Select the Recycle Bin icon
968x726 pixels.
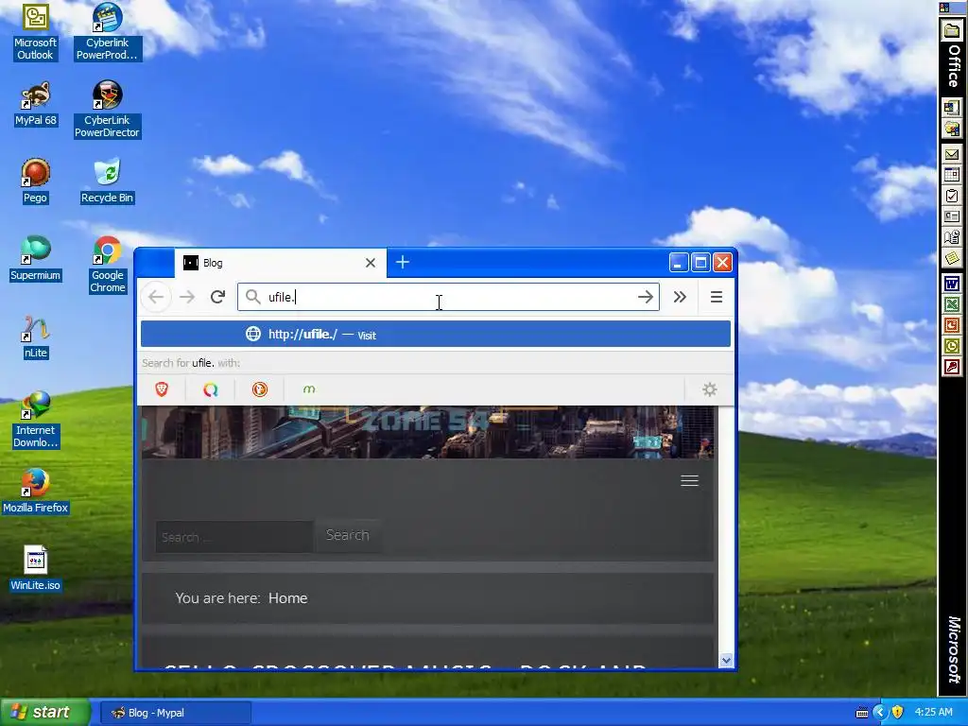[108, 181]
